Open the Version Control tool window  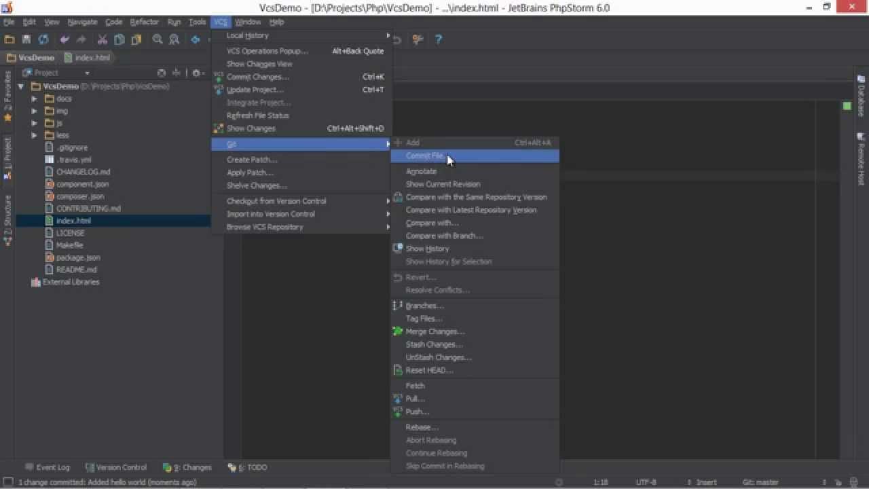point(116,467)
